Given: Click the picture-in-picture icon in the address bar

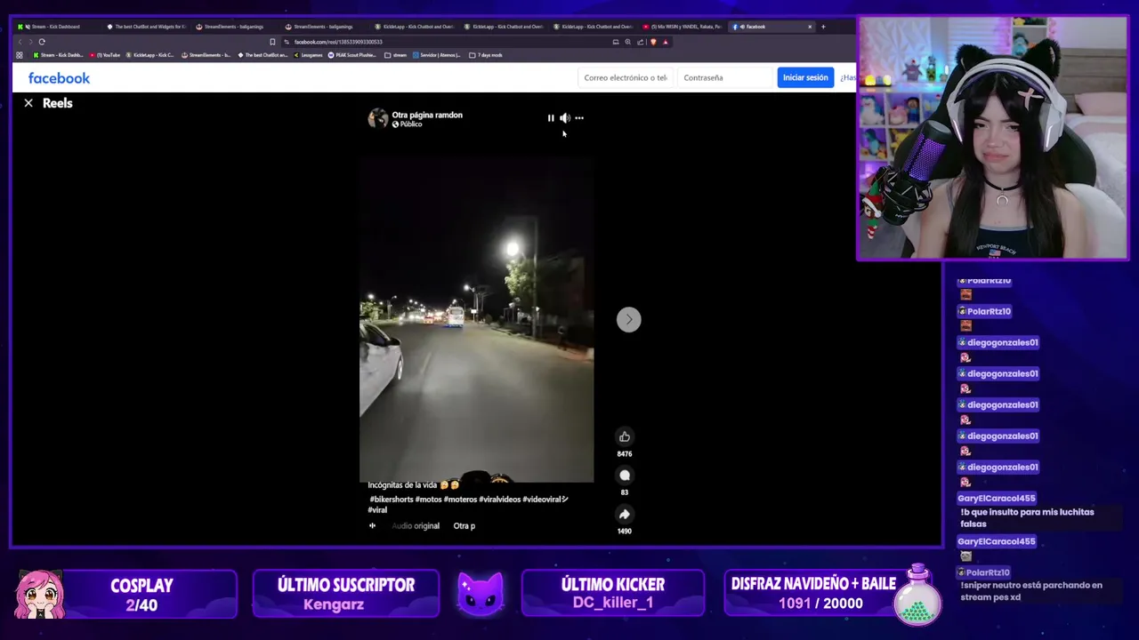Looking at the screenshot, I should [x=616, y=42].
